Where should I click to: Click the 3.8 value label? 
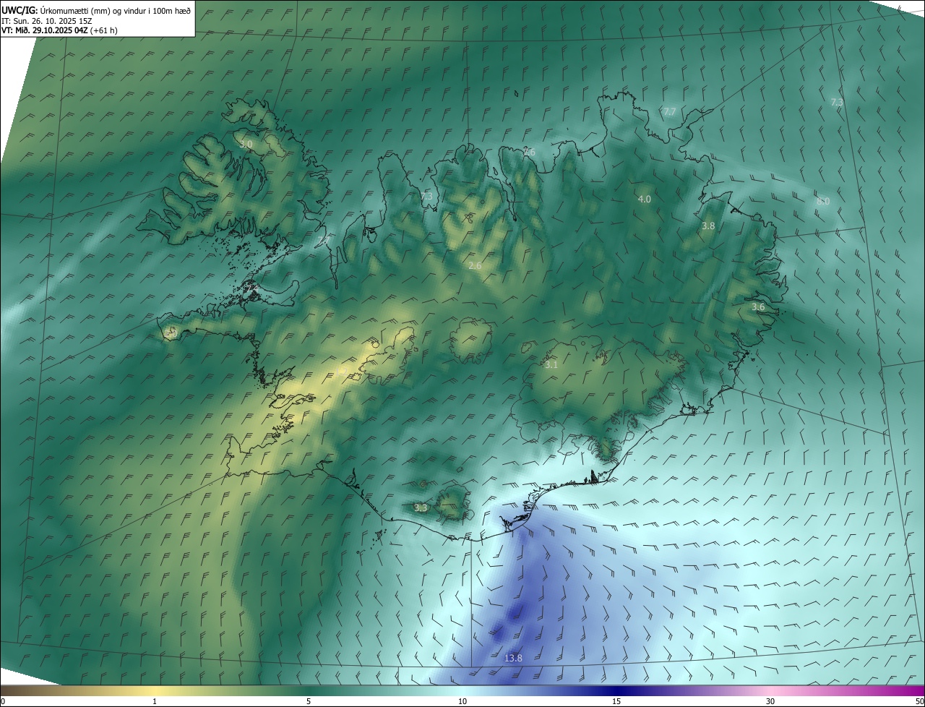click(708, 226)
